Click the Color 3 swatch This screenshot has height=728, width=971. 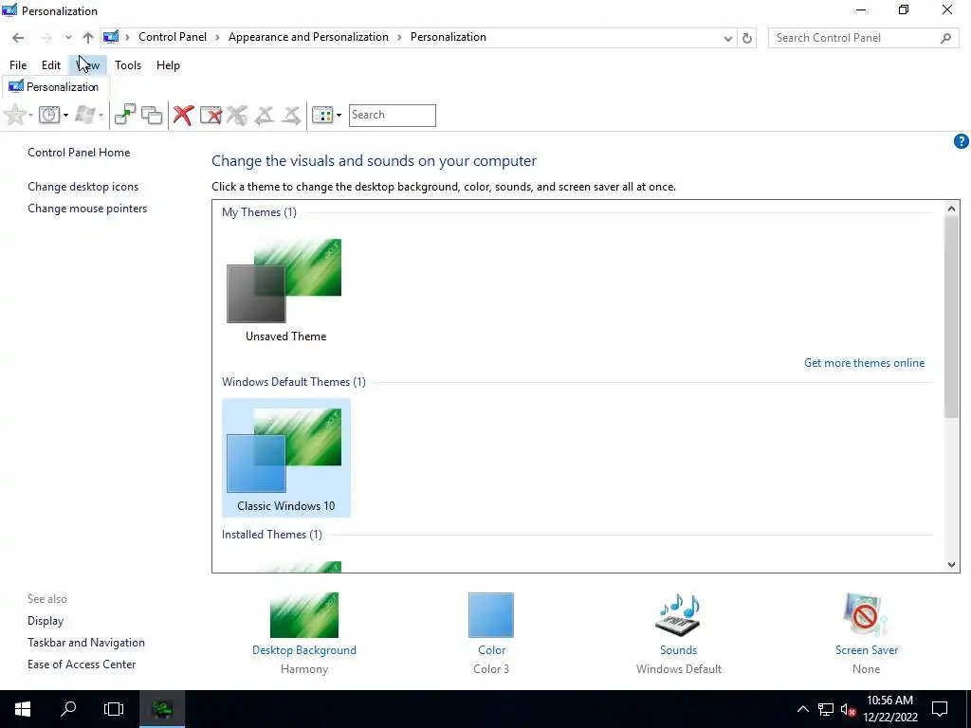click(491, 614)
